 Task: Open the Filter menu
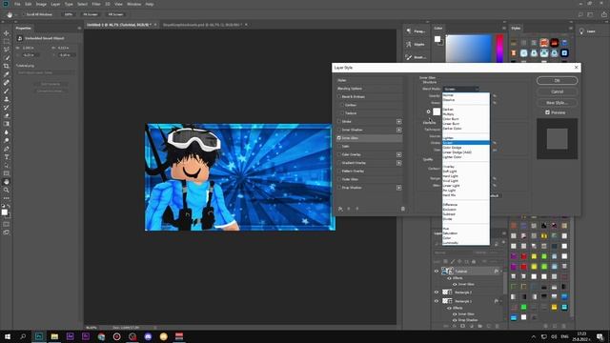click(x=96, y=4)
